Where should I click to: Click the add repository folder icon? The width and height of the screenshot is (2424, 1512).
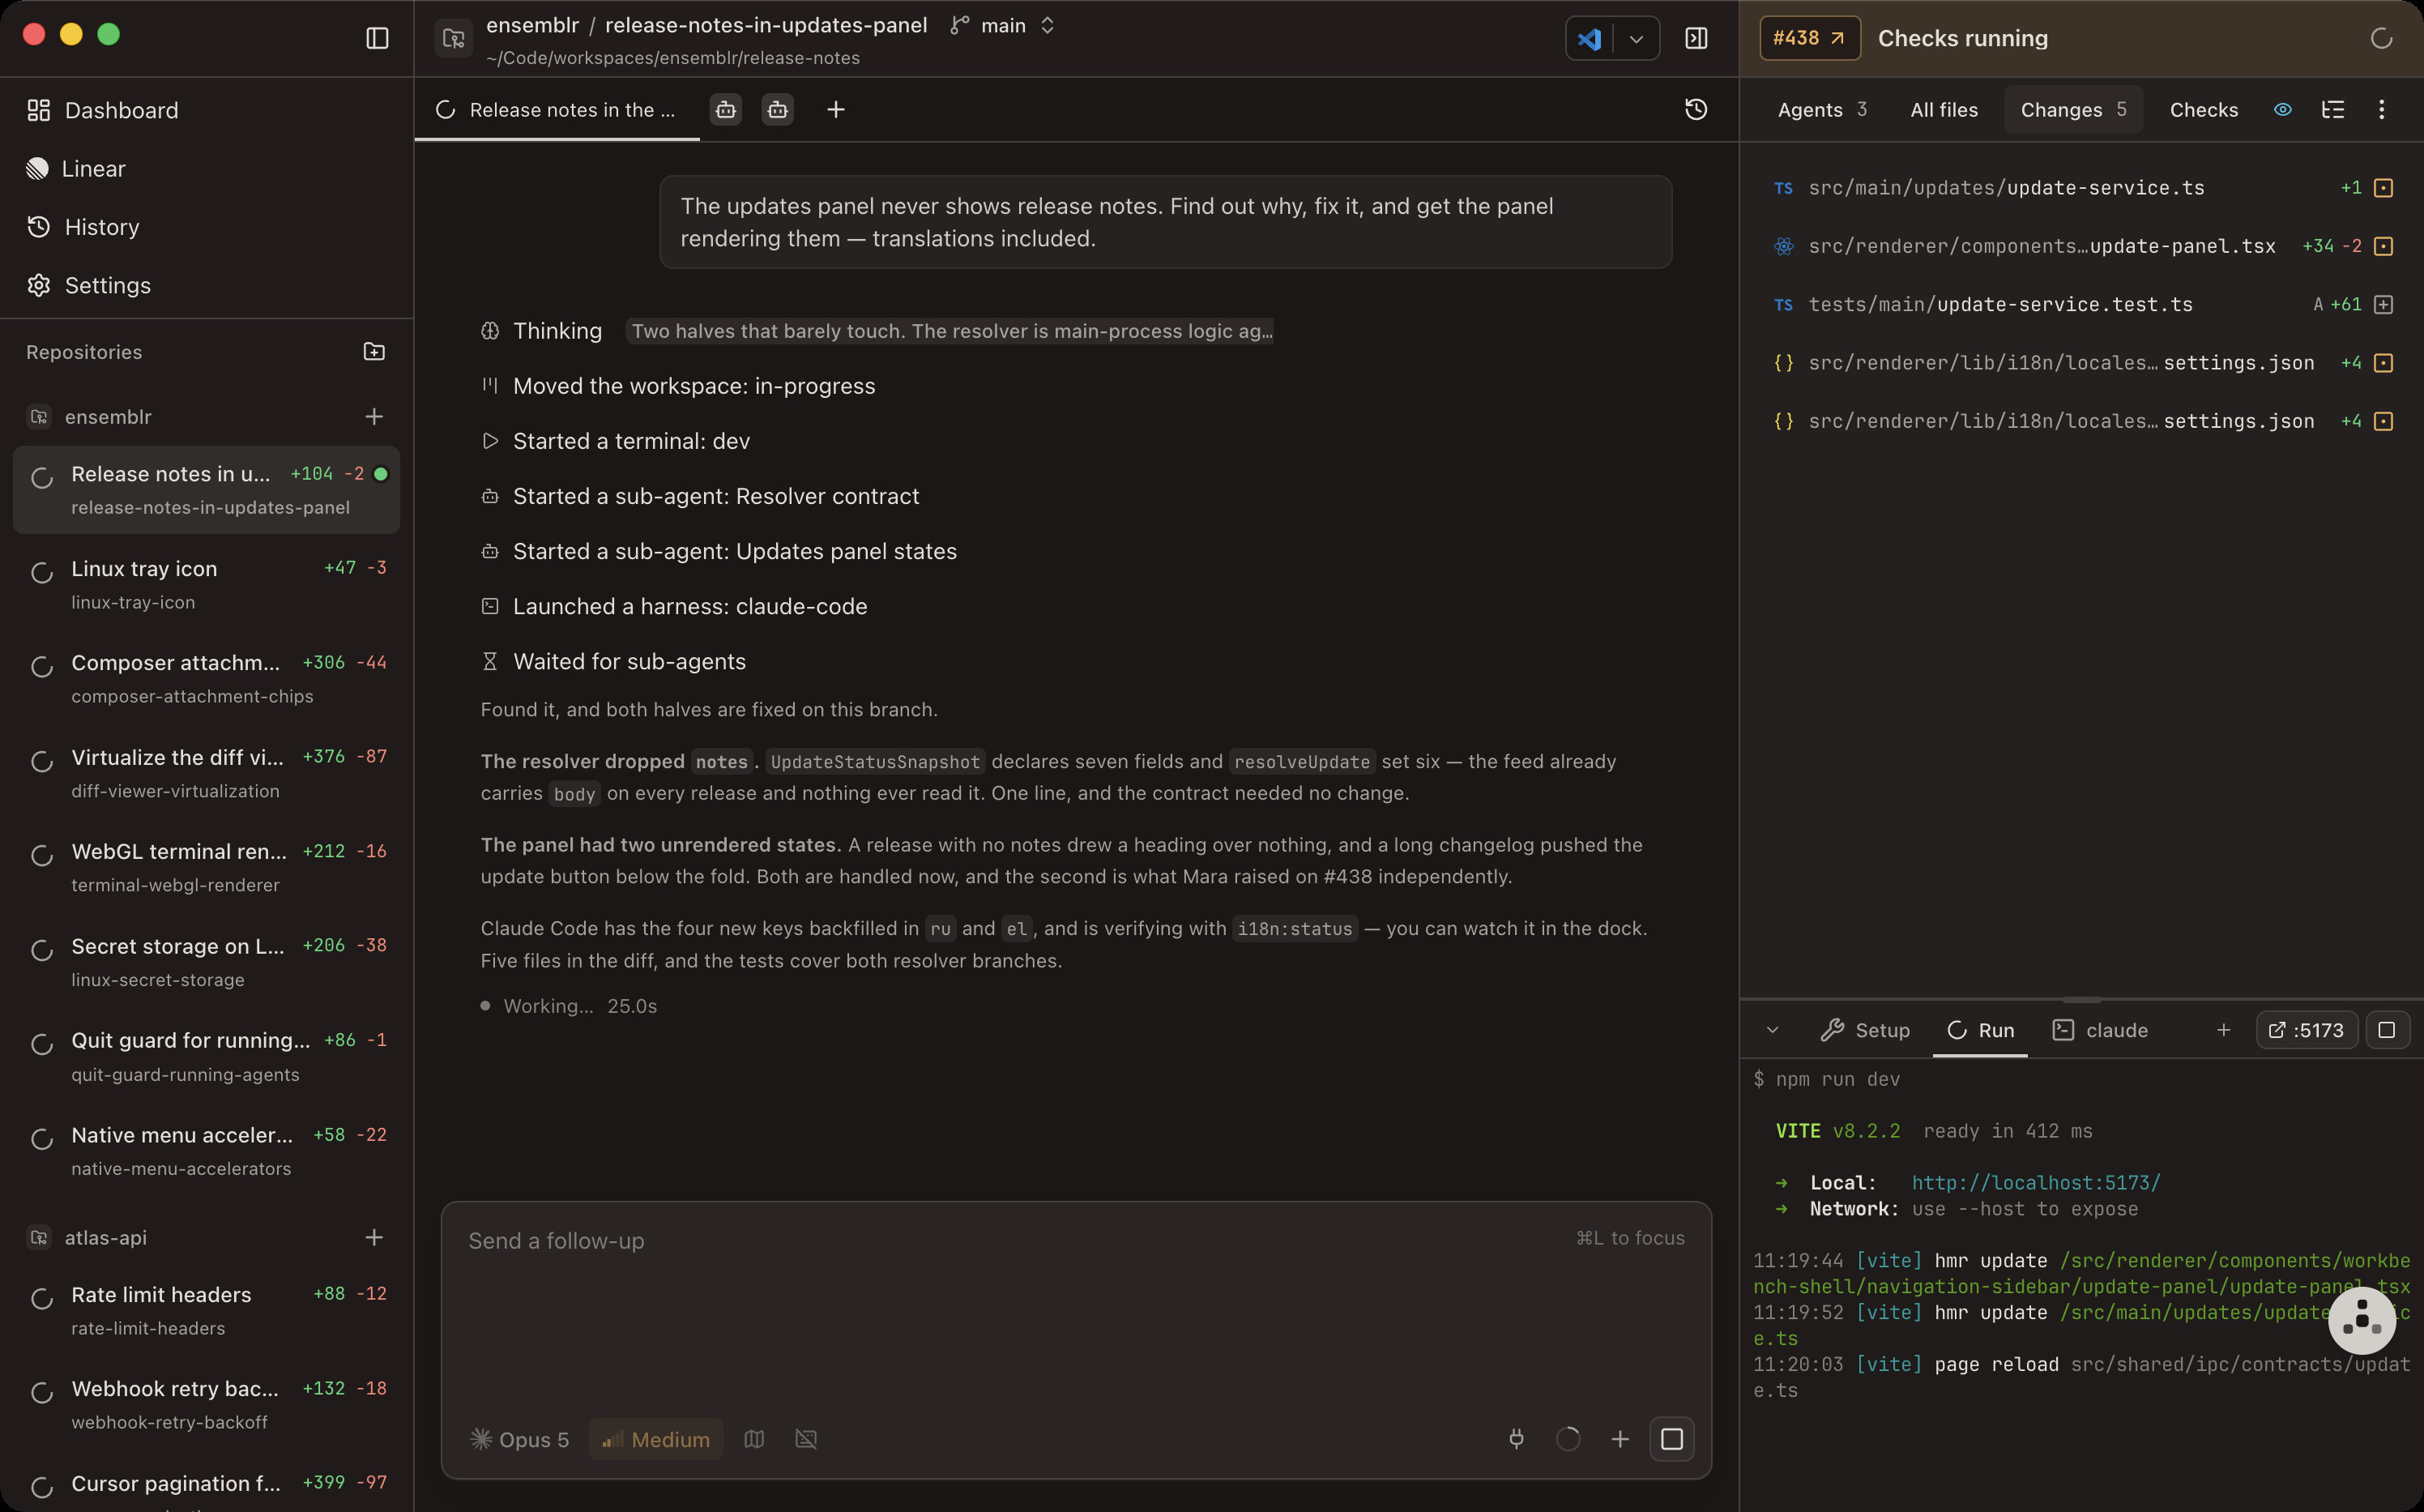373,352
